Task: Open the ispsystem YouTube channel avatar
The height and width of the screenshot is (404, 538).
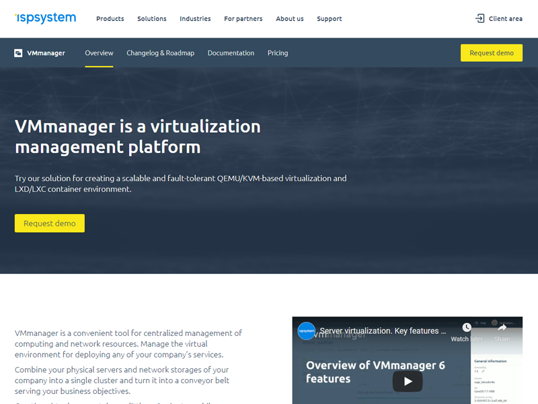Action: pyautogui.click(x=307, y=331)
